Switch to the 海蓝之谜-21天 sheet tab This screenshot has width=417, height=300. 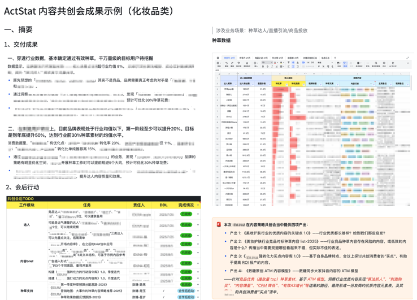point(261,58)
